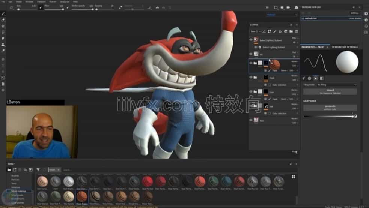Toggle eye of Paint effect in selected layer

[265, 70]
